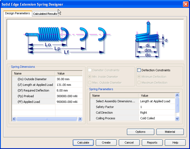Screen dimensions: 190x149
Task: Click the Name column header in Spring Parameters
Action: (114, 96)
